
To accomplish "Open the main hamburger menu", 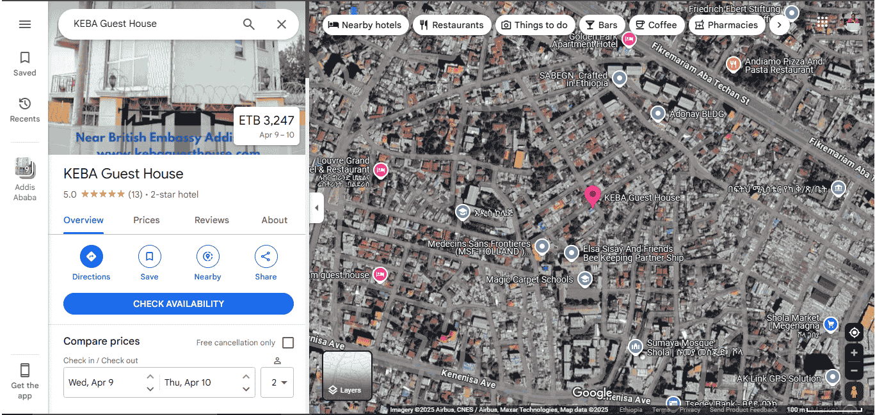I will pyautogui.click(x=25, y=24).
